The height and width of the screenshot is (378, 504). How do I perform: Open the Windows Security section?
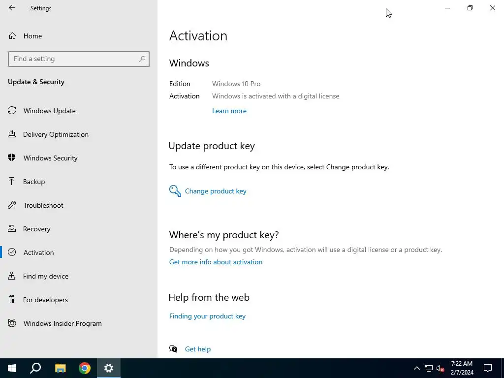click(x=51, y=158)
